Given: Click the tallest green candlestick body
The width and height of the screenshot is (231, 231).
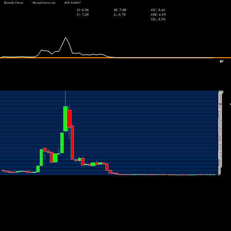Looking at the screenshot, I should 66,119.
